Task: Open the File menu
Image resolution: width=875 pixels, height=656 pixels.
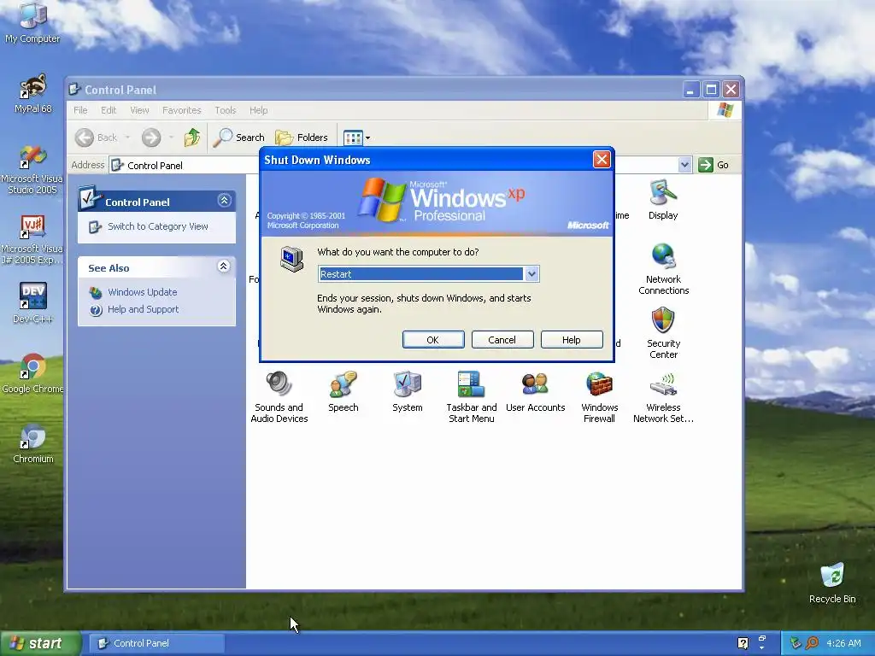Action: [80, 110]
